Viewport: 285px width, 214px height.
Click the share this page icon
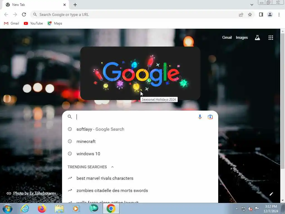pos(241,14)
